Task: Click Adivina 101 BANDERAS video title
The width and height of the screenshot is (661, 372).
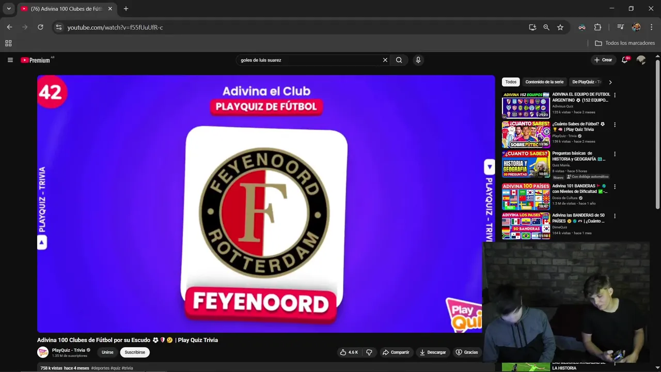Action: 579,189
